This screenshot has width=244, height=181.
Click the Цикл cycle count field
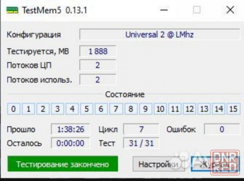tap(141, 130)
